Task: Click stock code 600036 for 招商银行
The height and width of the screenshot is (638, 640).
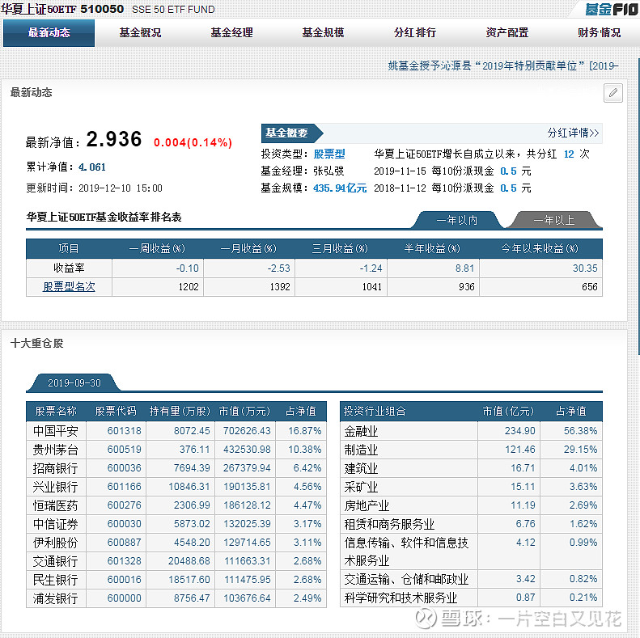Action: [x=124, y=468]
